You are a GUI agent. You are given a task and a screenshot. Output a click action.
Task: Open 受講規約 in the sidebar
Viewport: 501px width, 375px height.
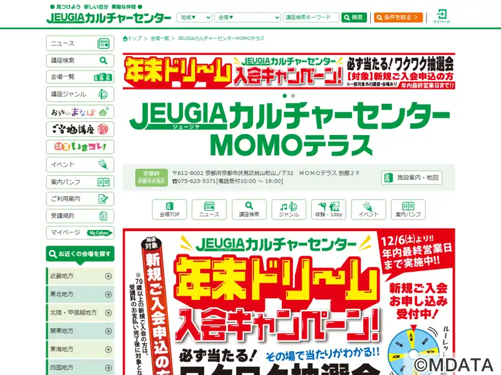click(80, 216)
